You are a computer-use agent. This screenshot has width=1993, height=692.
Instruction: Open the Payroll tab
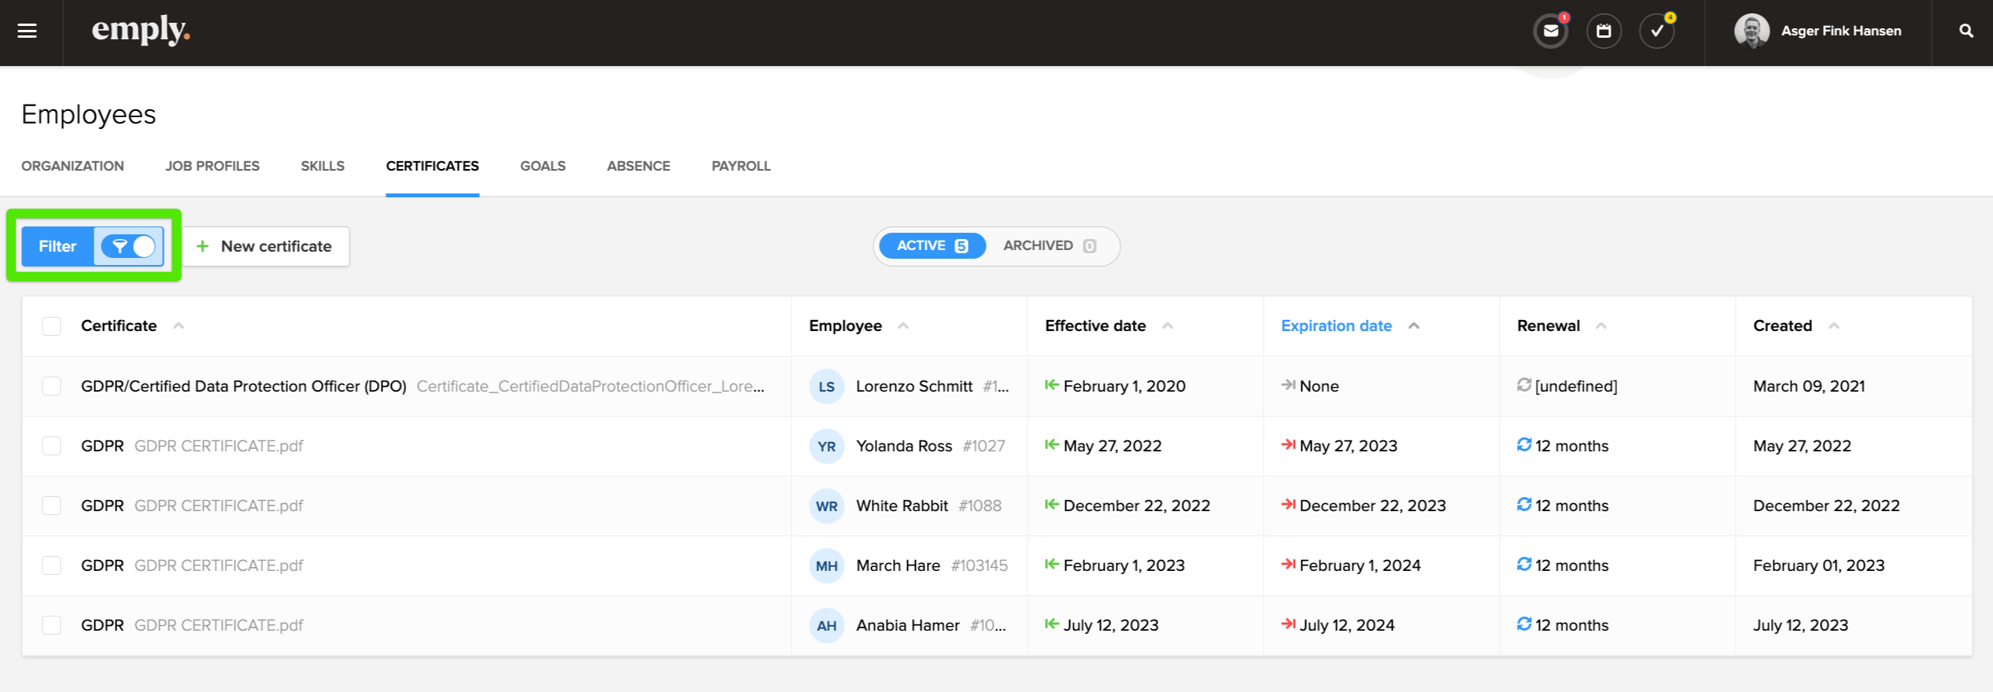pyautogui.click(x=740, y=166)
